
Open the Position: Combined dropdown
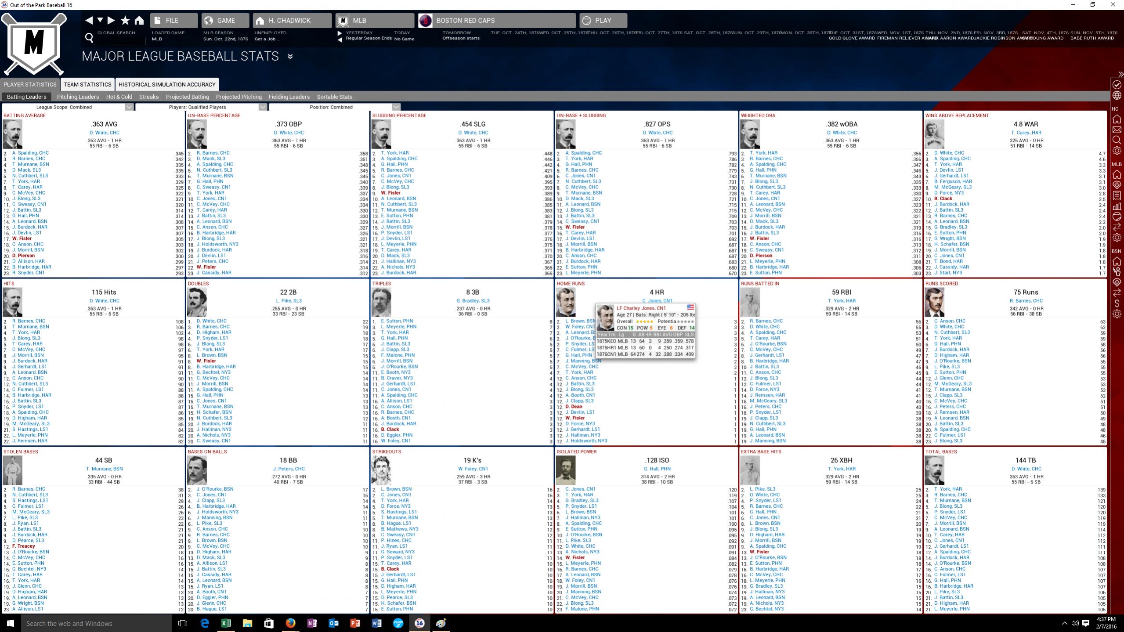click(396, 107)
